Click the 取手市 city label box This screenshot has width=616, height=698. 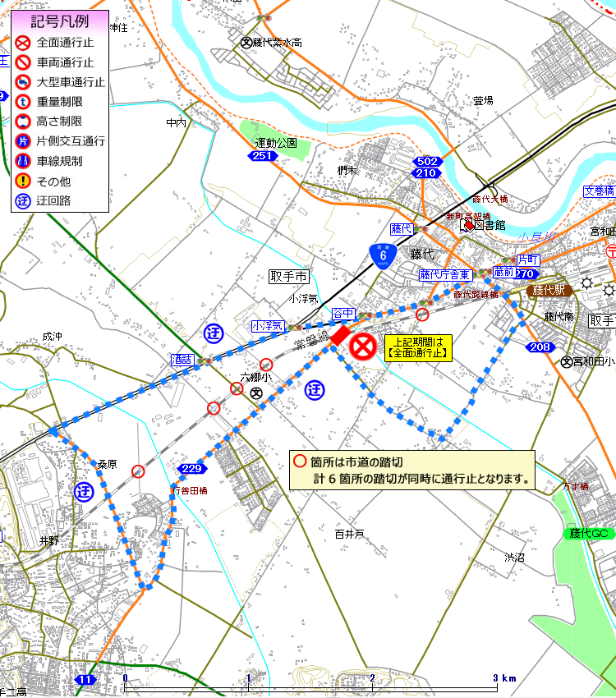tap(289, 277)
